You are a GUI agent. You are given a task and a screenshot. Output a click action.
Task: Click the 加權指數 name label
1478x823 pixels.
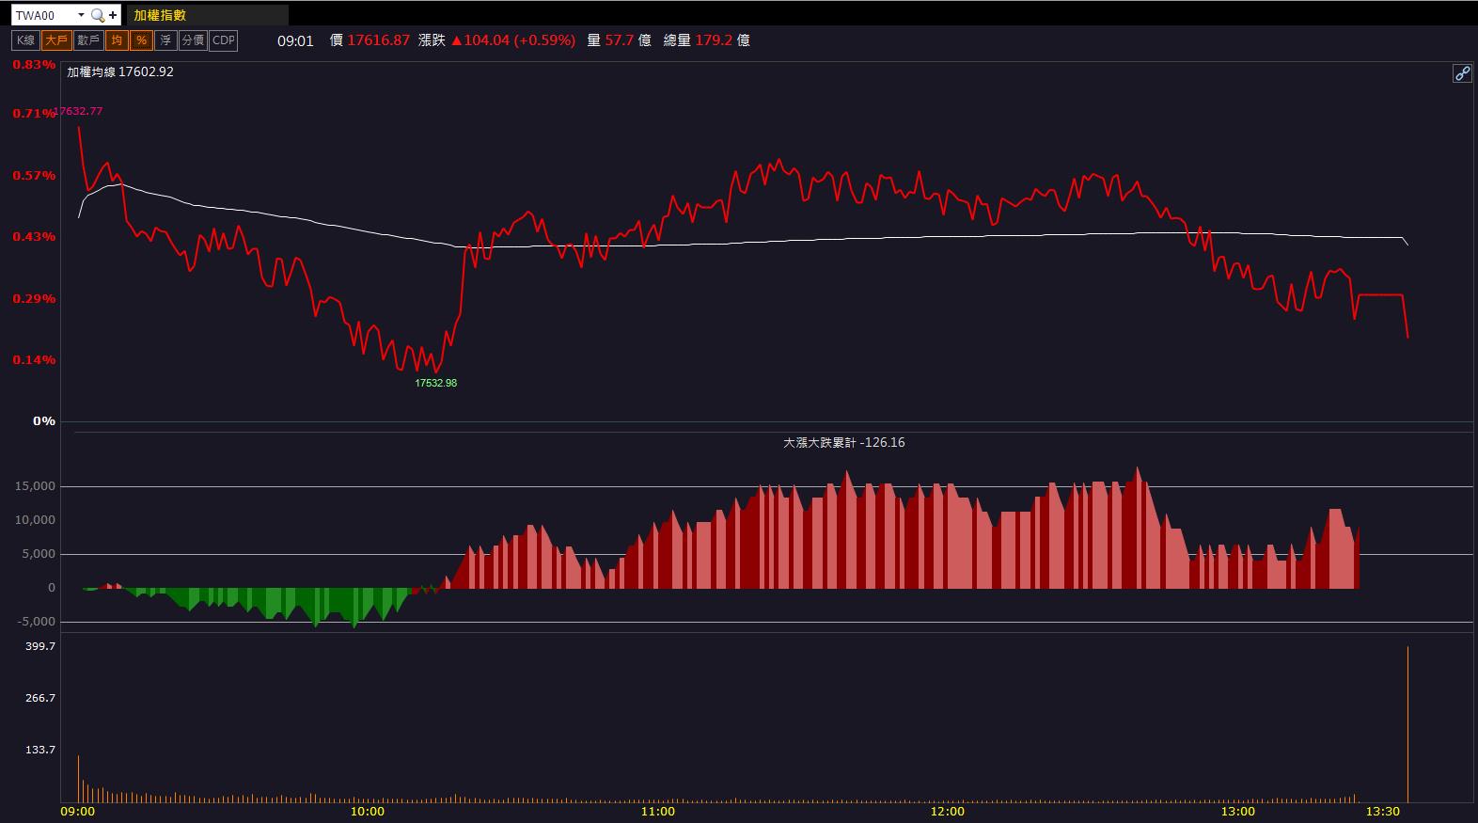[160, 15]
